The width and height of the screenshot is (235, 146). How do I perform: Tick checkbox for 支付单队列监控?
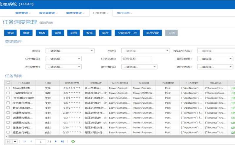pos(8,98)
